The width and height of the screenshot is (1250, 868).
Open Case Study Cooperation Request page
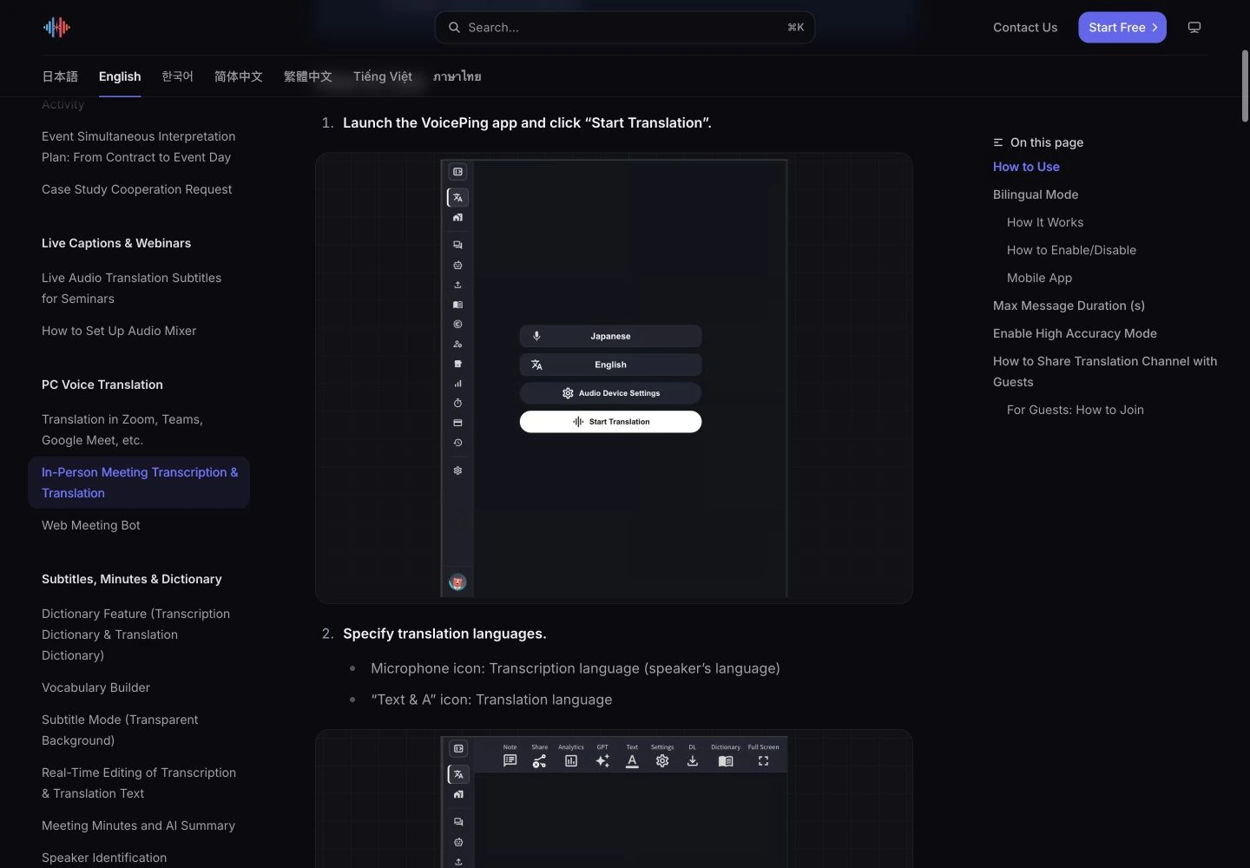tap(137, 189)
